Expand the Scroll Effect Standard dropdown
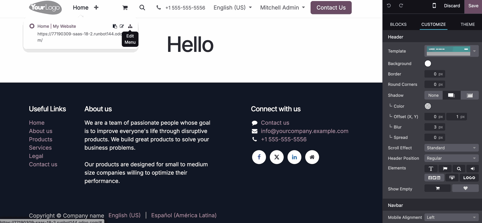Viewport: 482px width, 223px height. [451, 148]
